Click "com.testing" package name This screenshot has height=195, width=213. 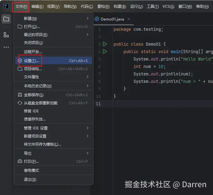coord(147,29)
